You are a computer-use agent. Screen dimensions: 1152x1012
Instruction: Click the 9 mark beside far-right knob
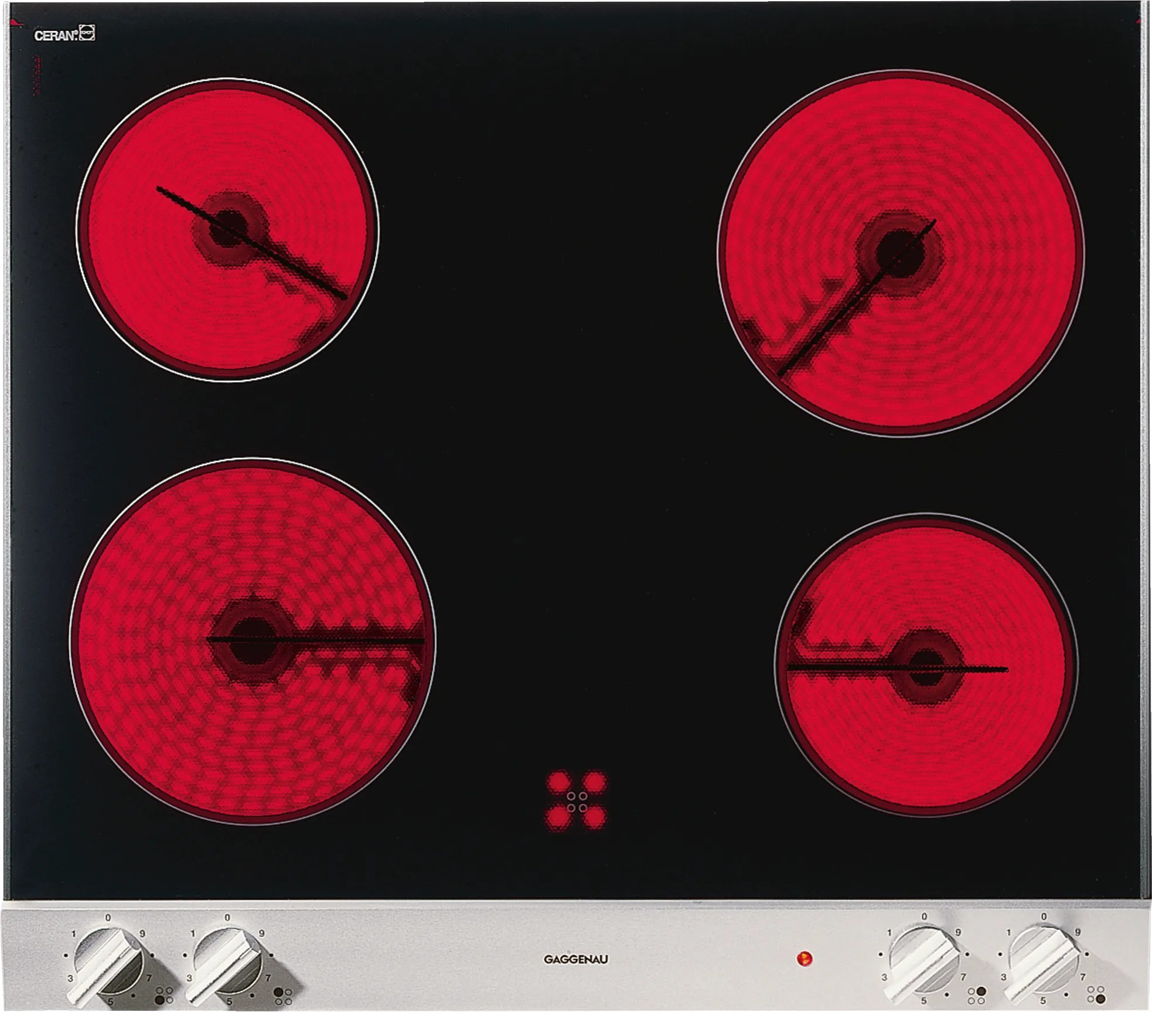pos(1077,932)
